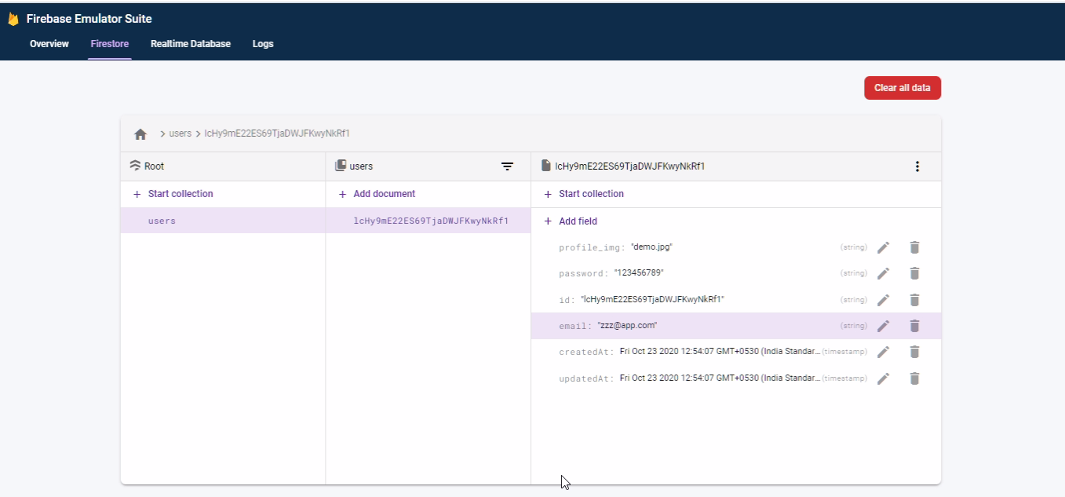Add field to the document
The image size is (1065, 497).
click(571, 221)
